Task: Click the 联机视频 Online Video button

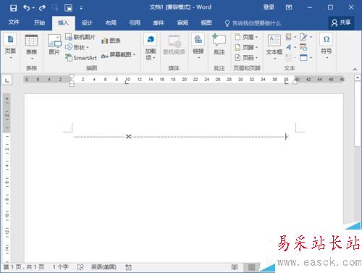Action: (x=174, y=45)
